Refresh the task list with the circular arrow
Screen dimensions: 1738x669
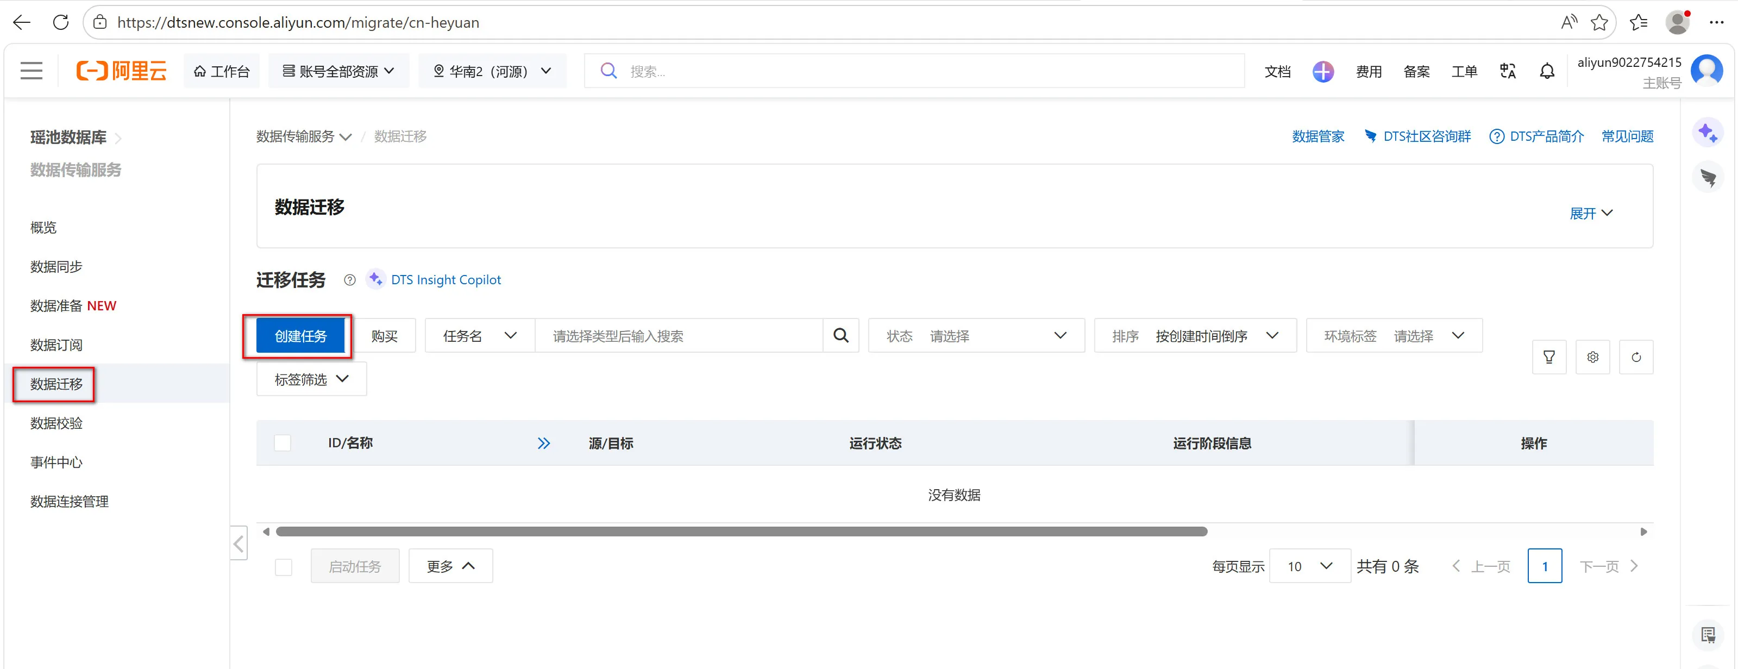(1636, 357)
